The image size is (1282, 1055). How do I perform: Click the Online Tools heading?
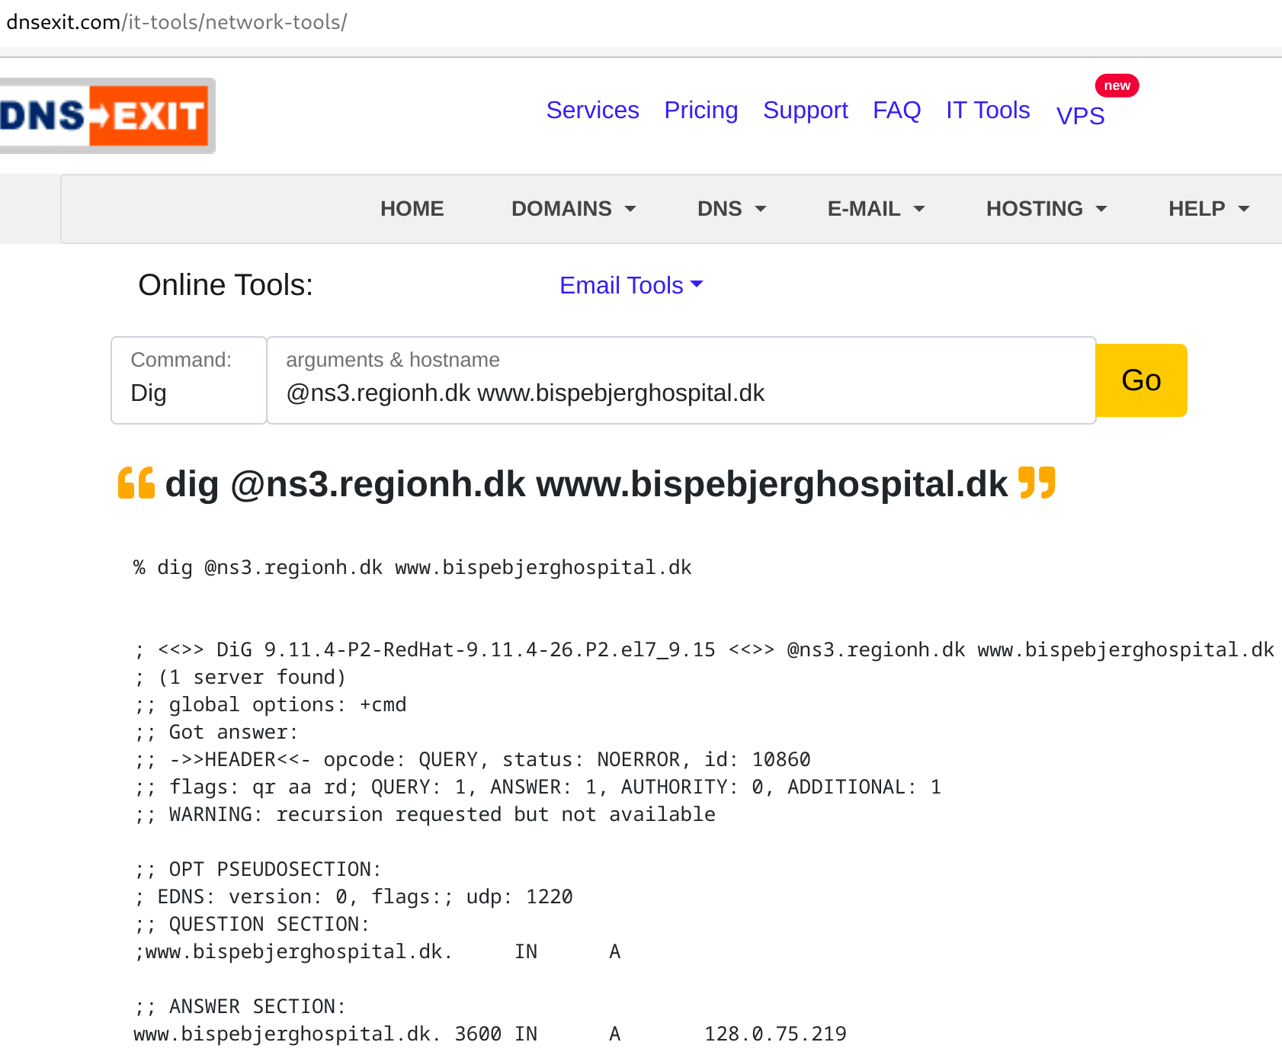226,285
